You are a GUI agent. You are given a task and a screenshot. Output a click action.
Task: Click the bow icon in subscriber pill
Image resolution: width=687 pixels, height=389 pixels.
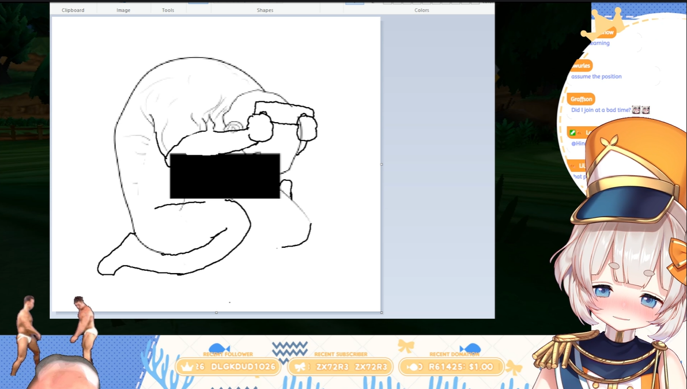300,367
